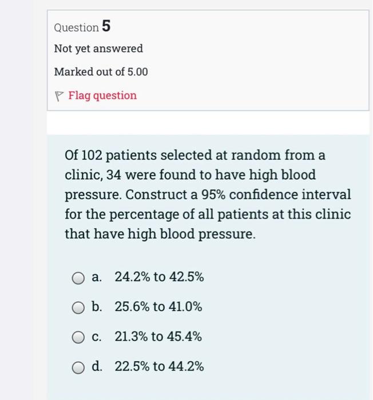This screenshot has width=373, height=400.
Task: Click the 'Flag question' link text
Action: tap(102, 95)
